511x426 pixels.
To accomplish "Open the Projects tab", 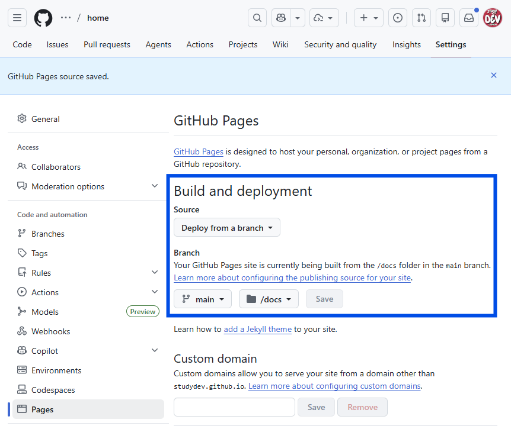I will (x=243, y=44).
